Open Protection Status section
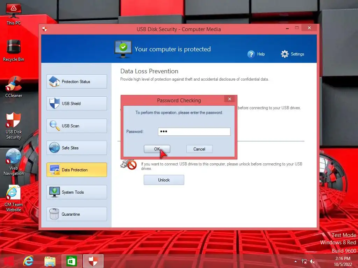 (77, 81)
